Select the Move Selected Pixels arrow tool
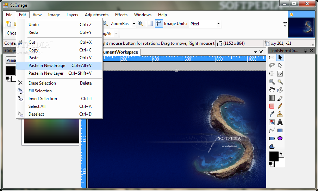The height and width of the screenshot is (191, 318). coord(280,58)
